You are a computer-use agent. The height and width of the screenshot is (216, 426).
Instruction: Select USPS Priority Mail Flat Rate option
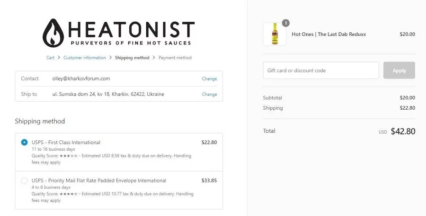pos(25,181)
